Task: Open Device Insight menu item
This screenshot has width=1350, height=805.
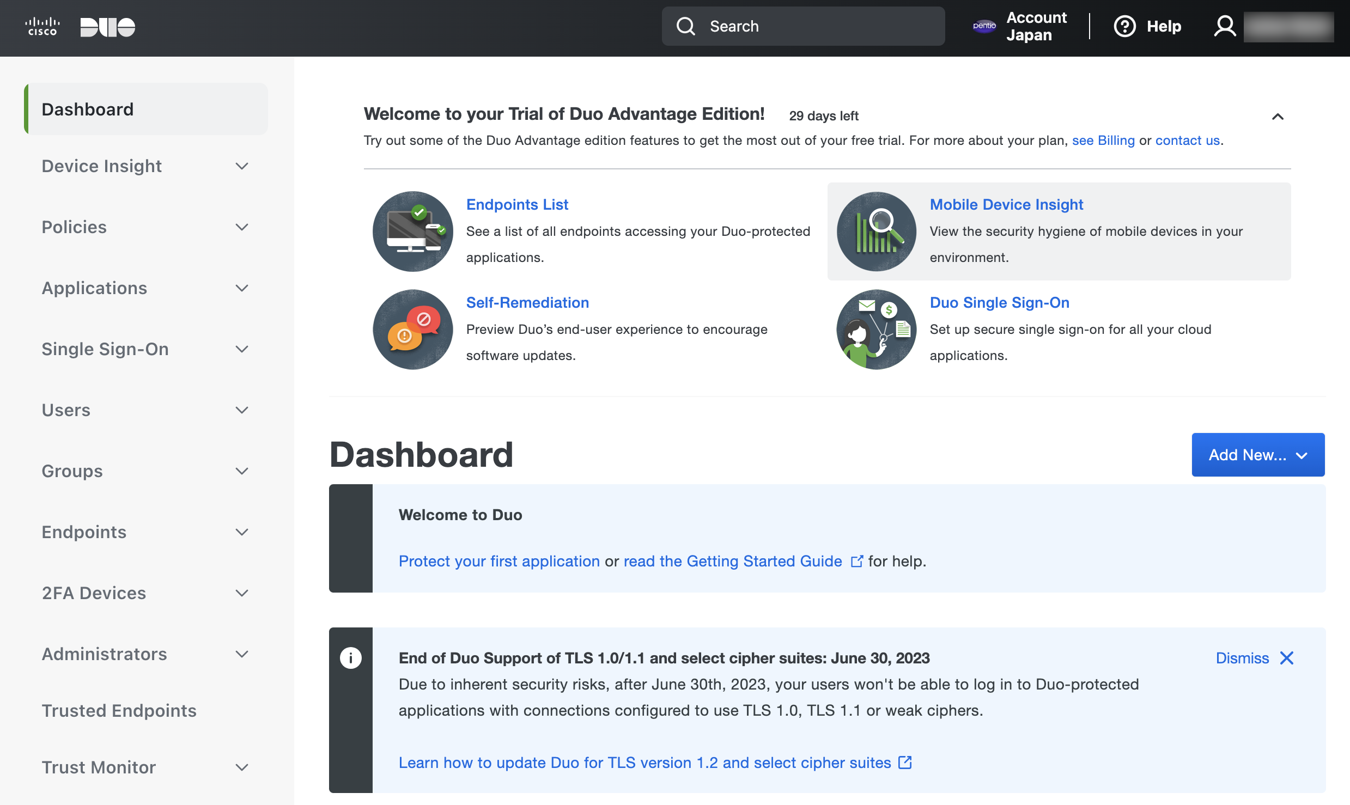Action: (x=102, y=166)
